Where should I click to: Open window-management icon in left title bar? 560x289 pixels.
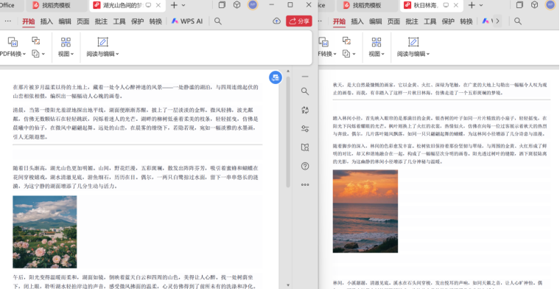click(222, 5)
